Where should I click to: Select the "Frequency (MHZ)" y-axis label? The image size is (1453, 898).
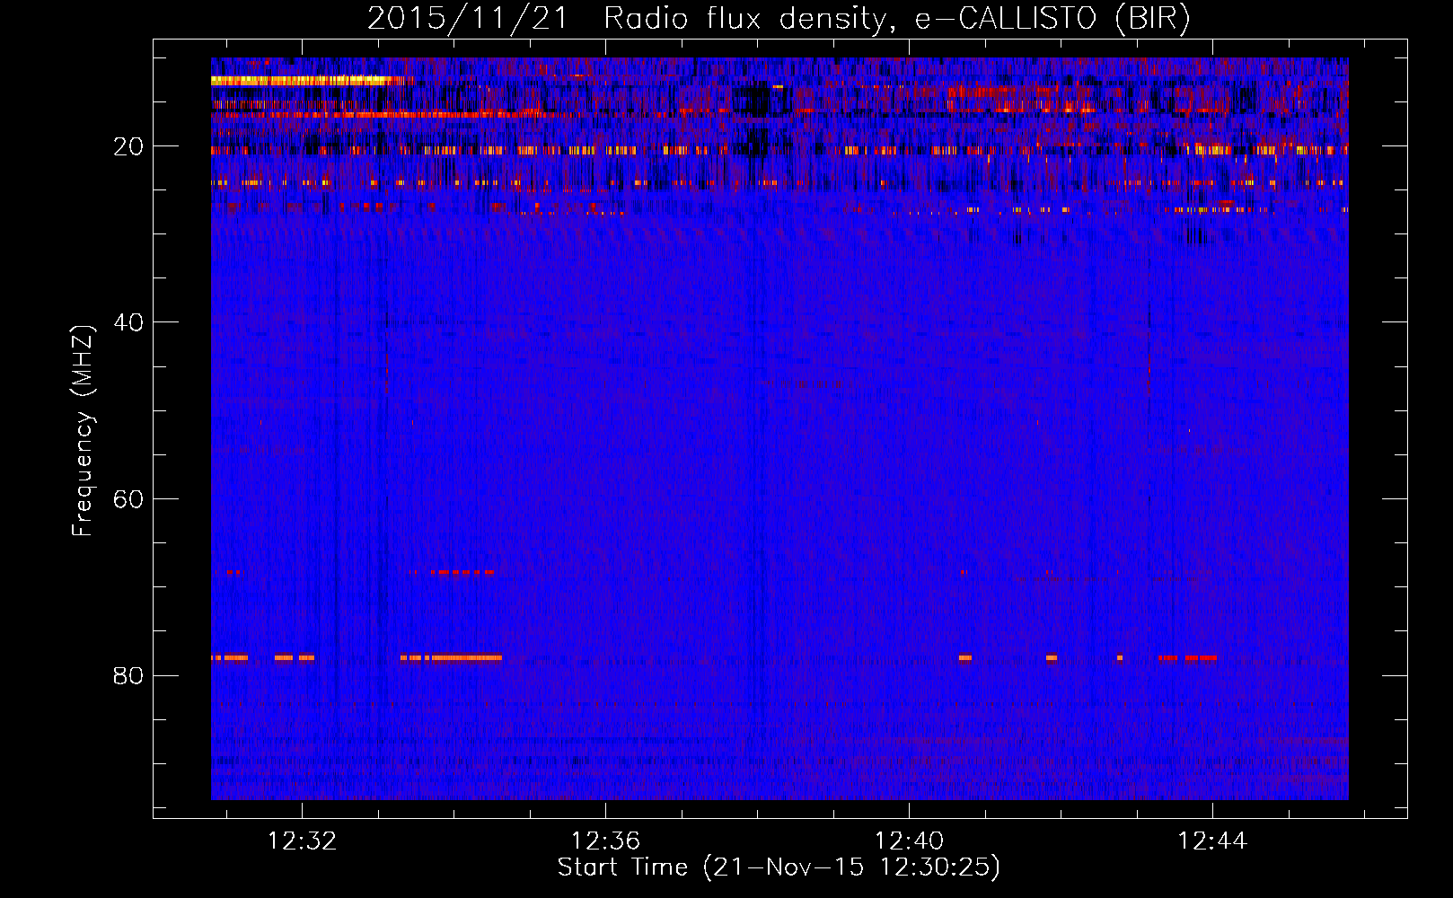click(83, 431)
